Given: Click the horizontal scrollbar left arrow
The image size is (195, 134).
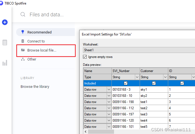Looking at the screenshot, I should pyautogui.click(x=86, y=132).
